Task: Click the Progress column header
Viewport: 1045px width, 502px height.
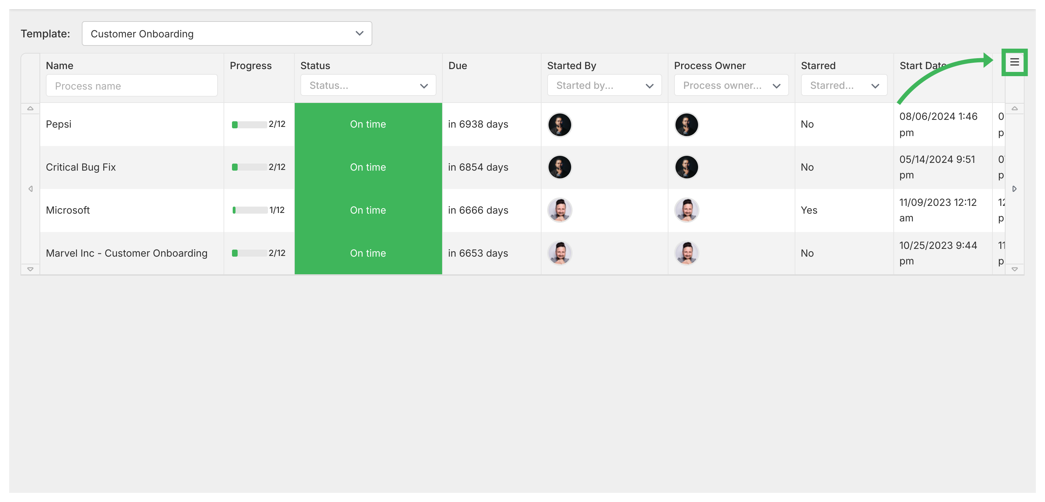Action: click(x=250, y=66)
